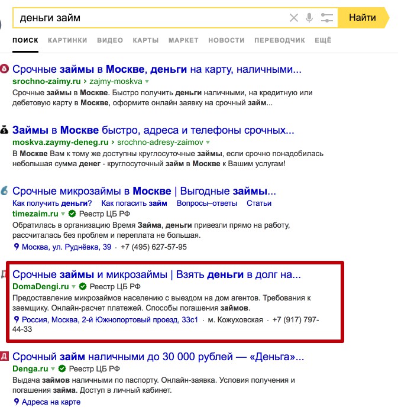Open the Срочный займ наличными до 30 000 рублей result
This screenshot has height=417, width=398.
click(x=158, y=357)
